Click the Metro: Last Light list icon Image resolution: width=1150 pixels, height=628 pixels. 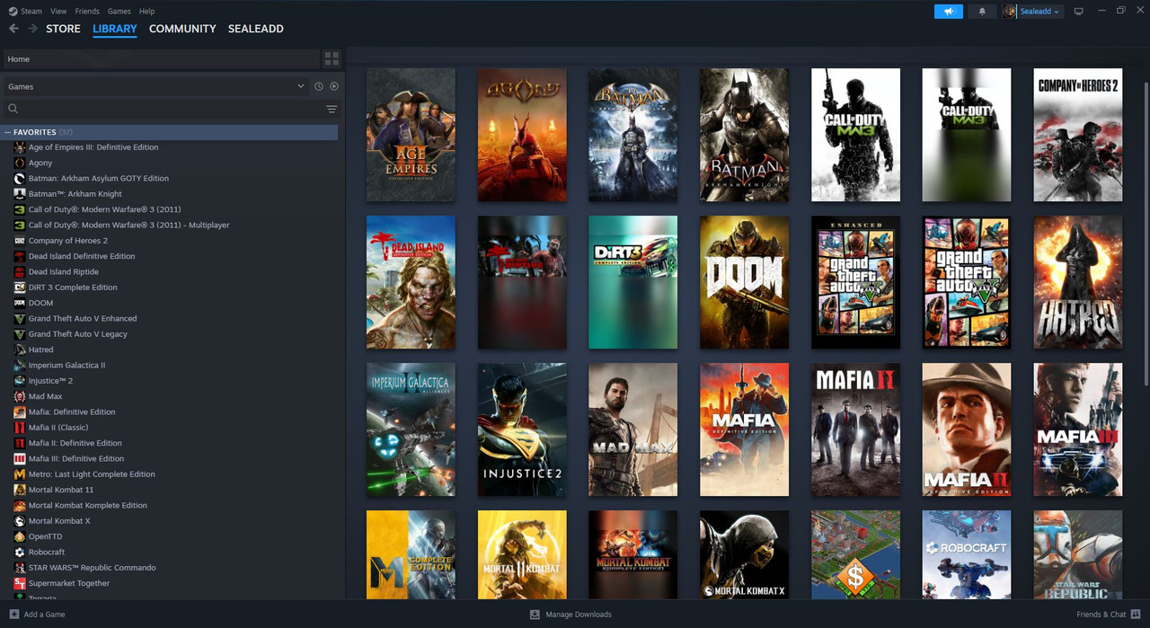20,474
